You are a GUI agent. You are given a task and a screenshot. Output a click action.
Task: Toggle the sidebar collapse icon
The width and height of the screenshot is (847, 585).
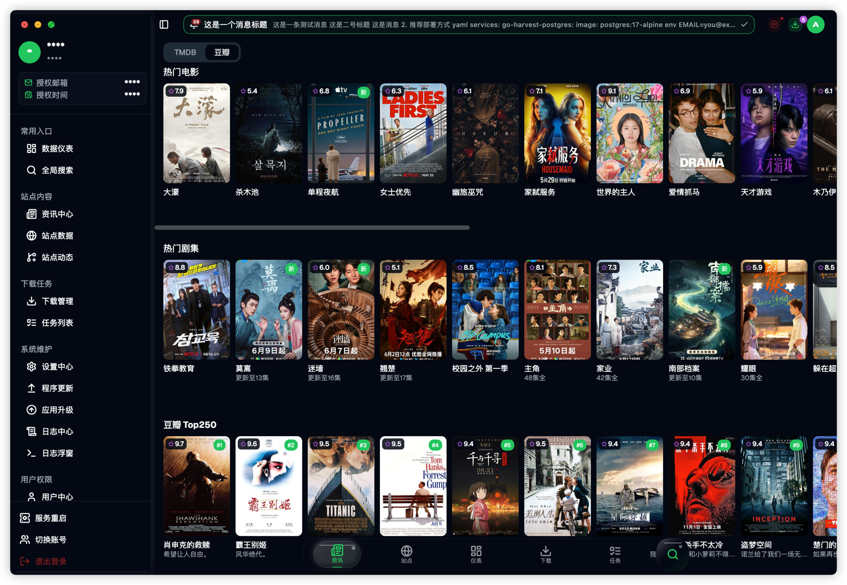point(164,24)
